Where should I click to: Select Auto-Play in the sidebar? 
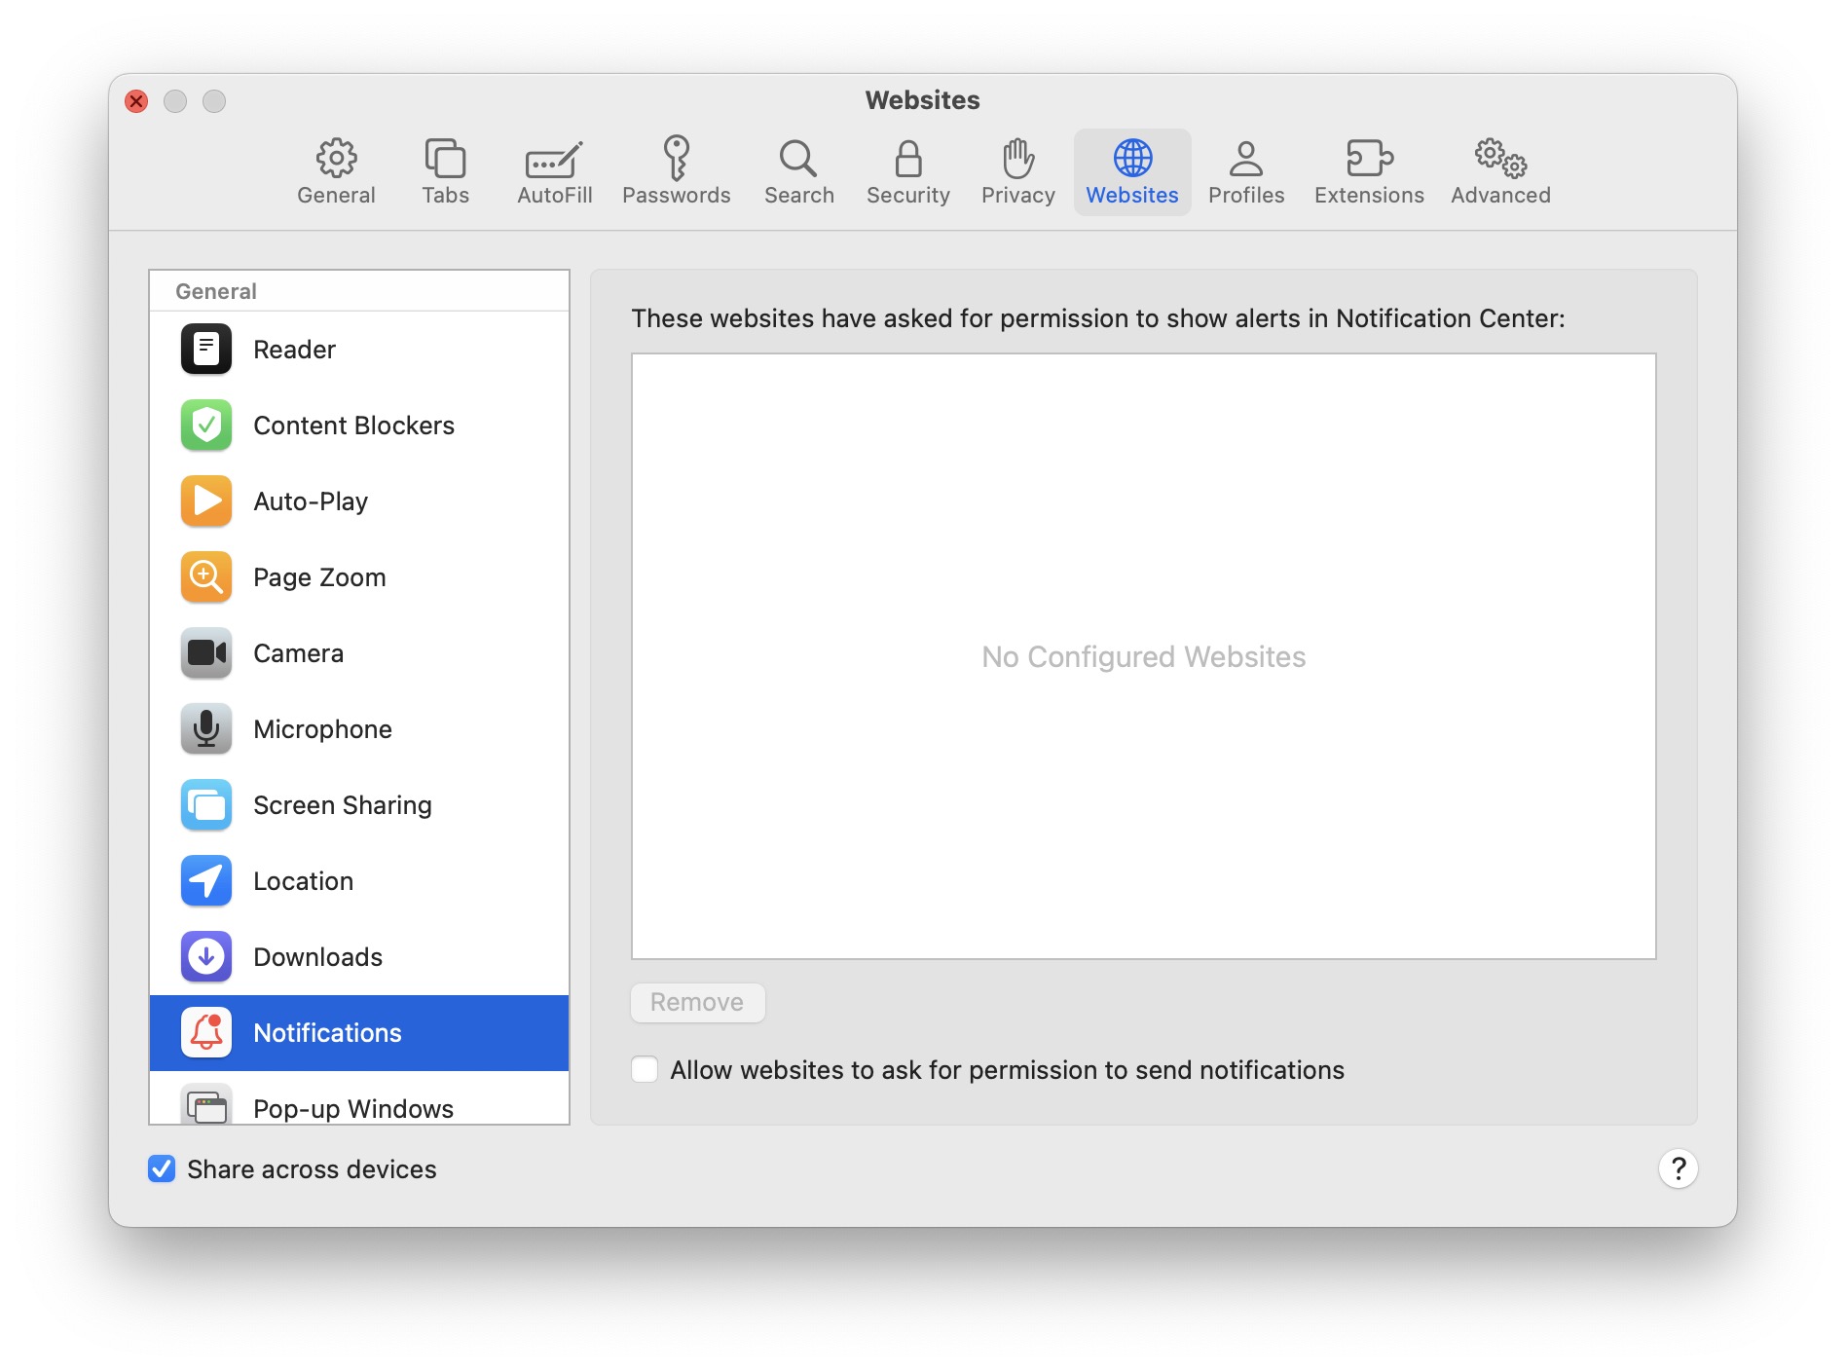pos(359,501)
